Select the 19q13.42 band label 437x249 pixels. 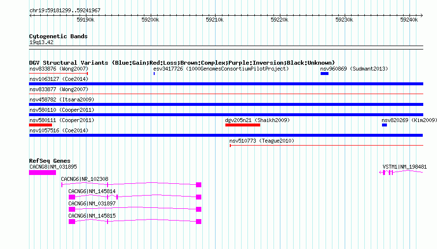[x=41, y=42]
